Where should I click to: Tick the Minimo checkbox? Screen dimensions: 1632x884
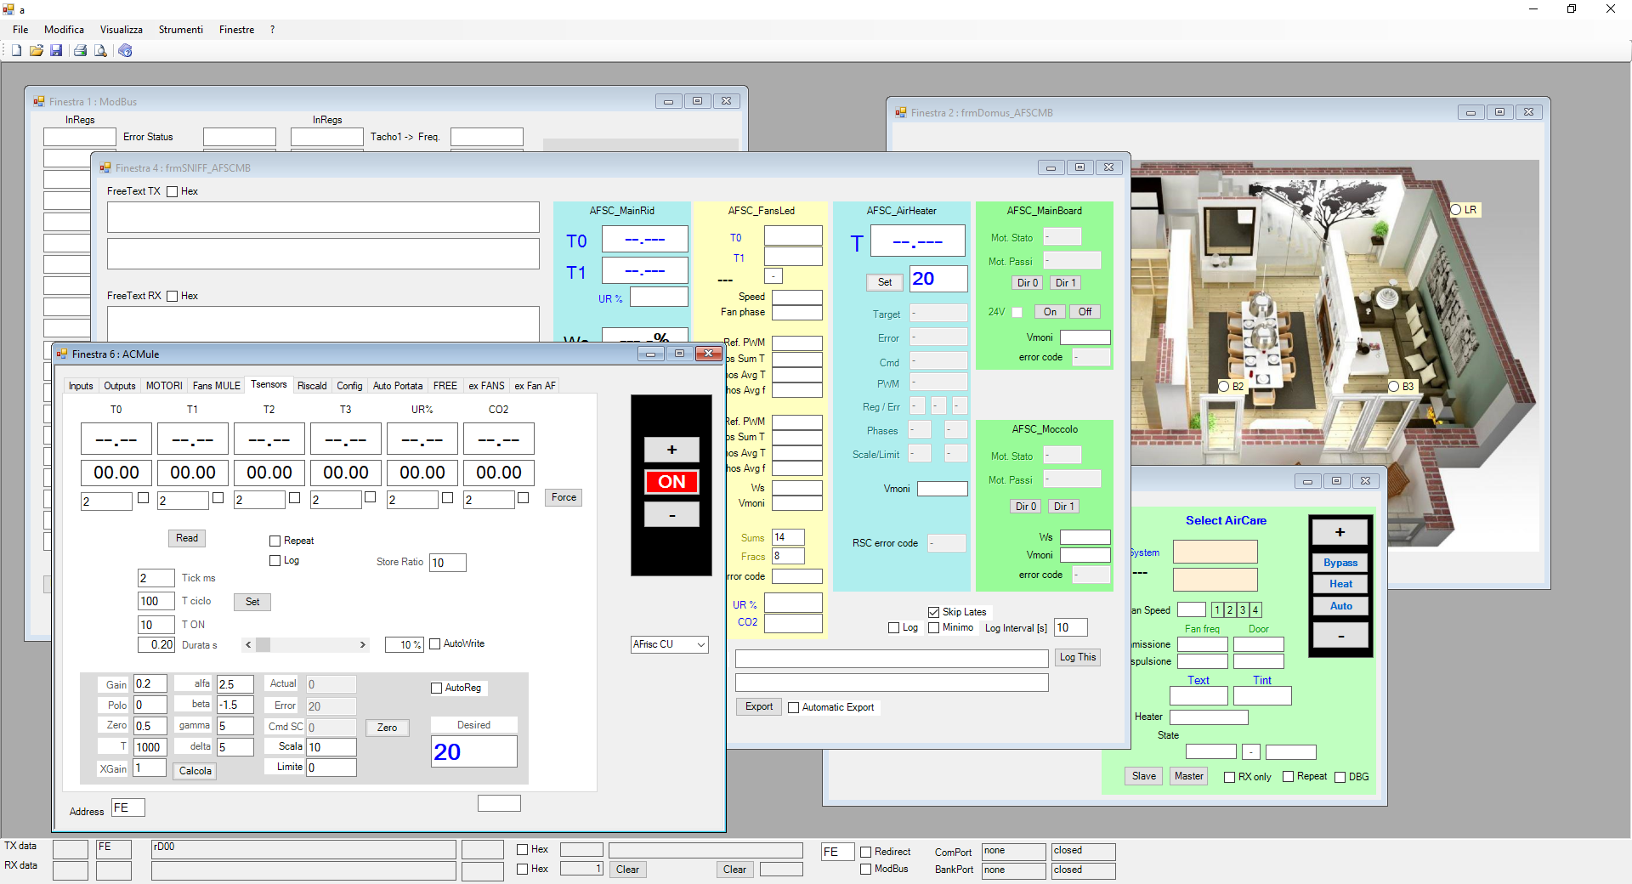tap(934, 628)
